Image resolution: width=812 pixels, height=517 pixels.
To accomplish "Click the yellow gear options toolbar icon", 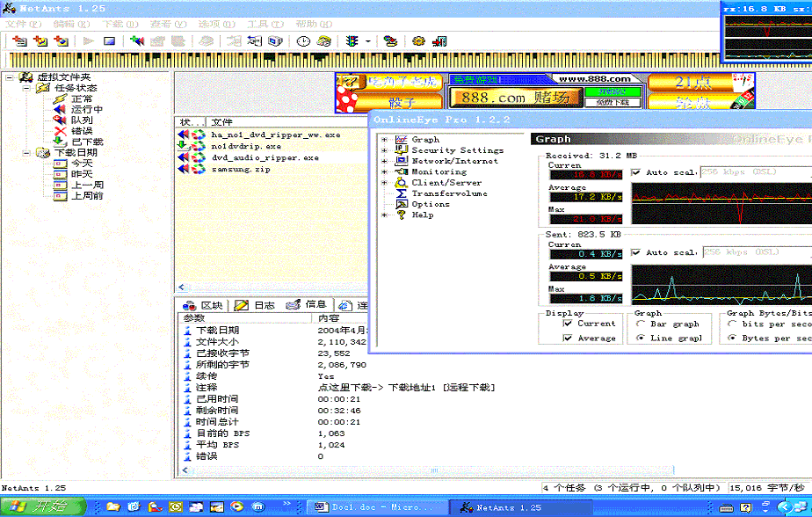I will pyautogui.click(x=418, y=41).
